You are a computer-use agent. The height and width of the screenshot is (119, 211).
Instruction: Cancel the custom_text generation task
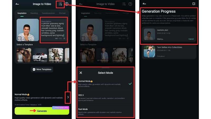(x=191, y=39)
